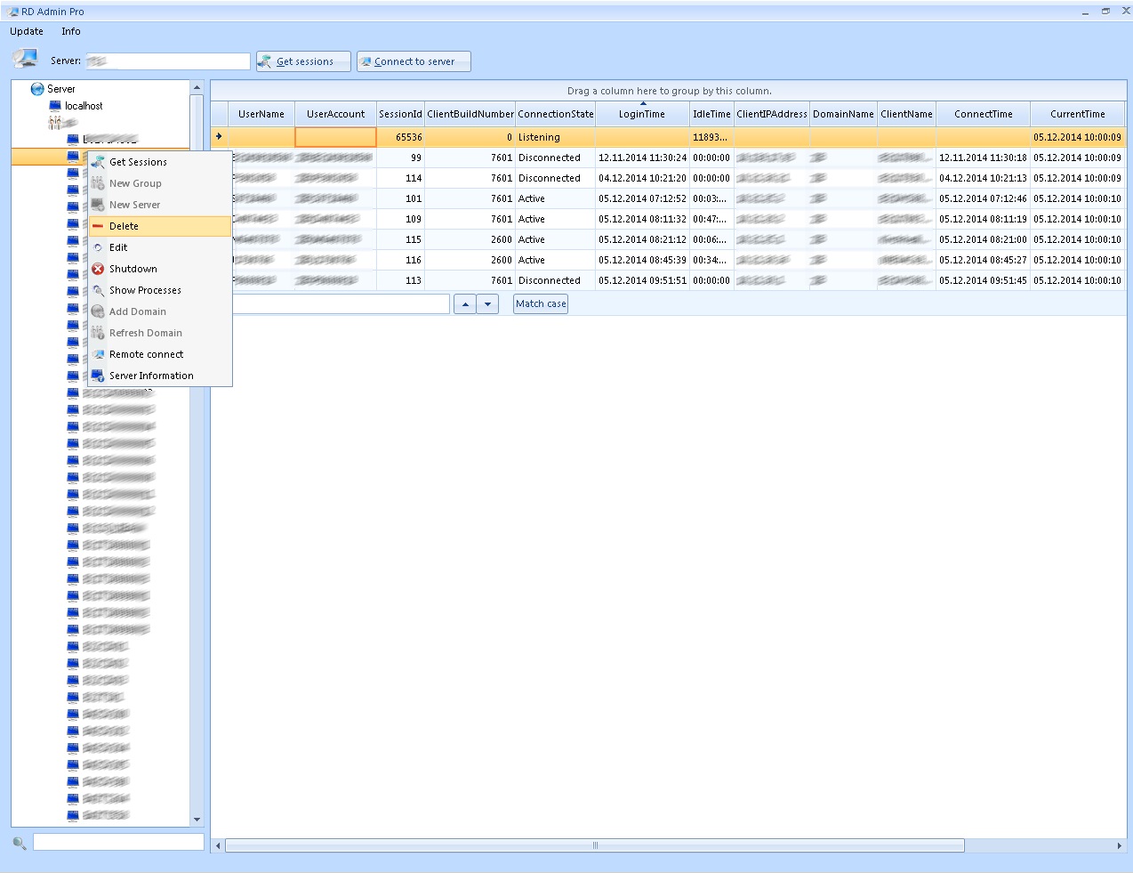Click the Add Domain globe icon

click(x=98, y=311)
